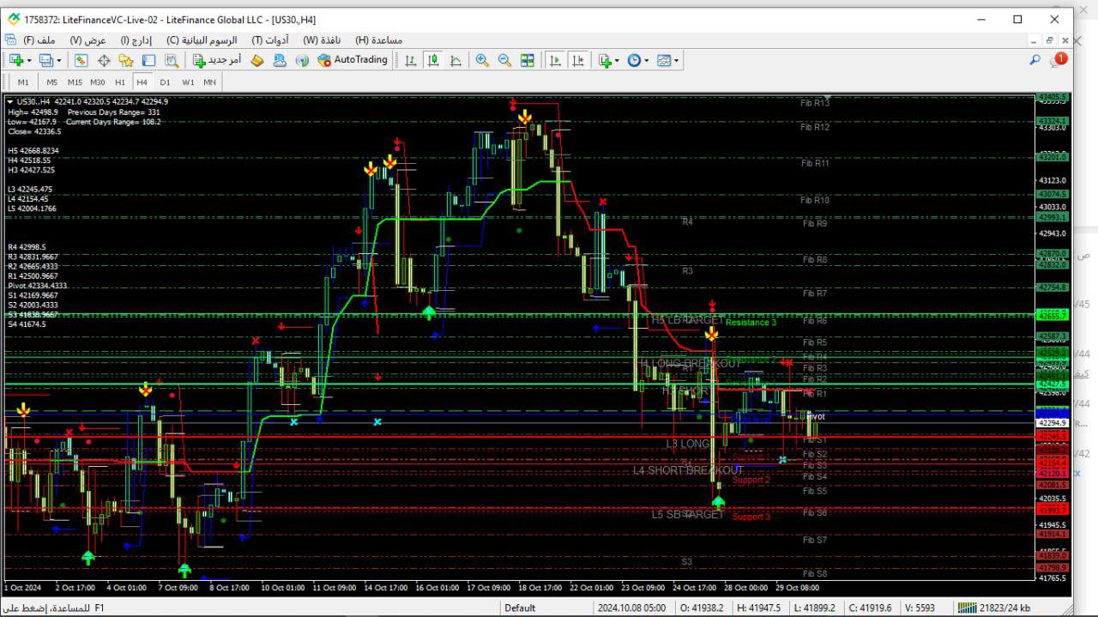This screenshot has width=1098, height=617.
Task: Toggle chart auto scroll
Action: point(556,60)
